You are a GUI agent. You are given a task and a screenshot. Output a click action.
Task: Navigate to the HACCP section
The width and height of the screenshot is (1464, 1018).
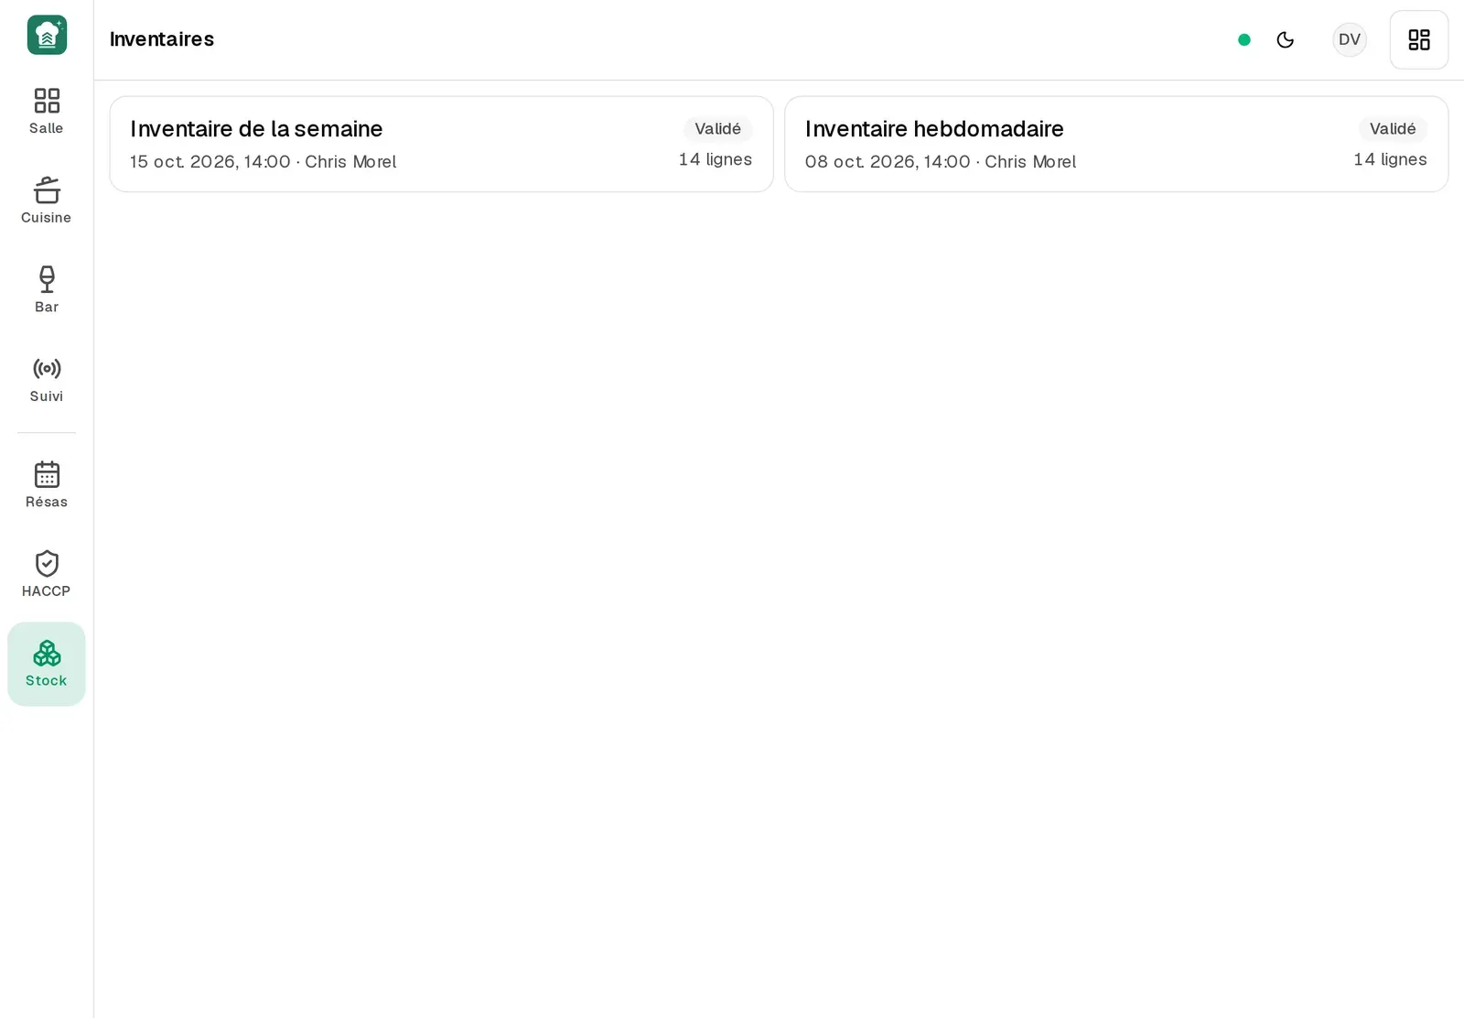click(47, 574)
